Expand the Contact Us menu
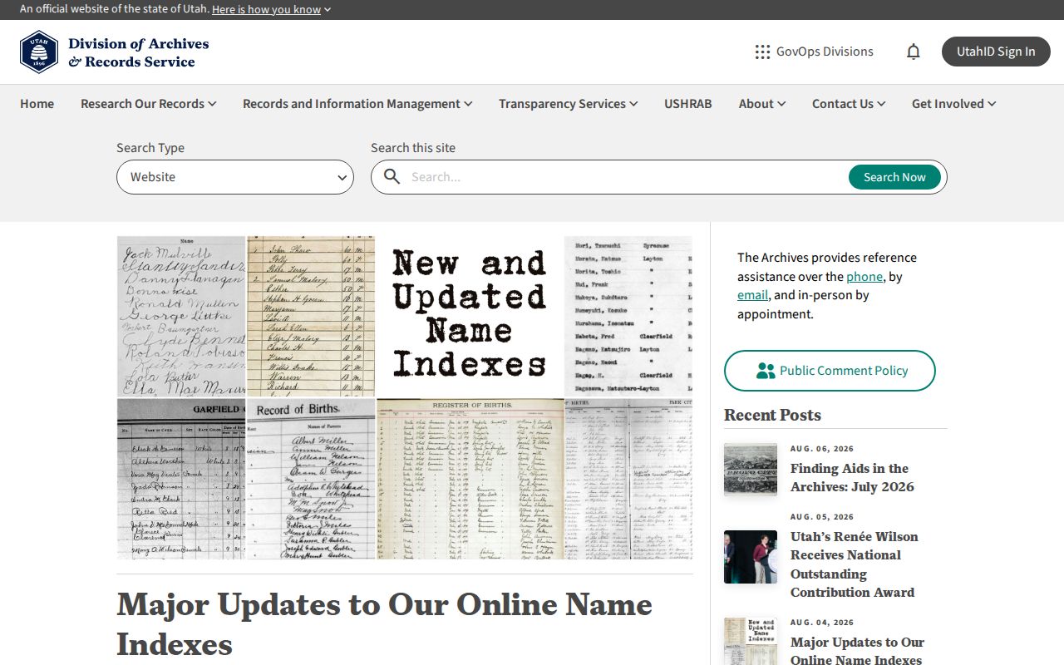The image size is (1064, 665). point(849,104)
